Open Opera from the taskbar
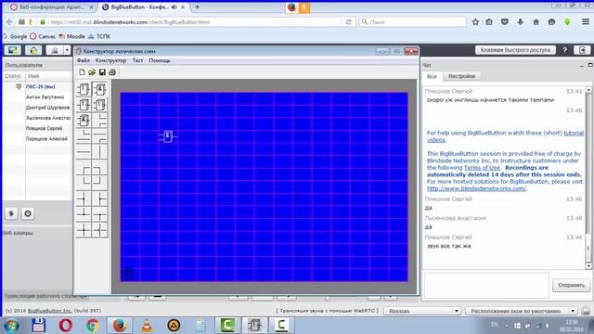594x334 pixels. coord(66,326)
